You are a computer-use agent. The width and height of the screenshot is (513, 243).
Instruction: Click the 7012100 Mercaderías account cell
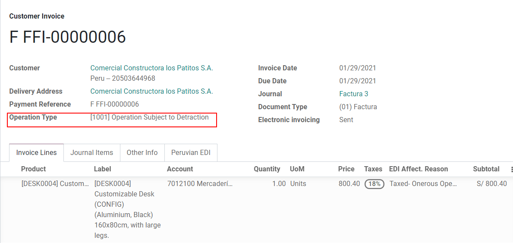tap(200, 184)
